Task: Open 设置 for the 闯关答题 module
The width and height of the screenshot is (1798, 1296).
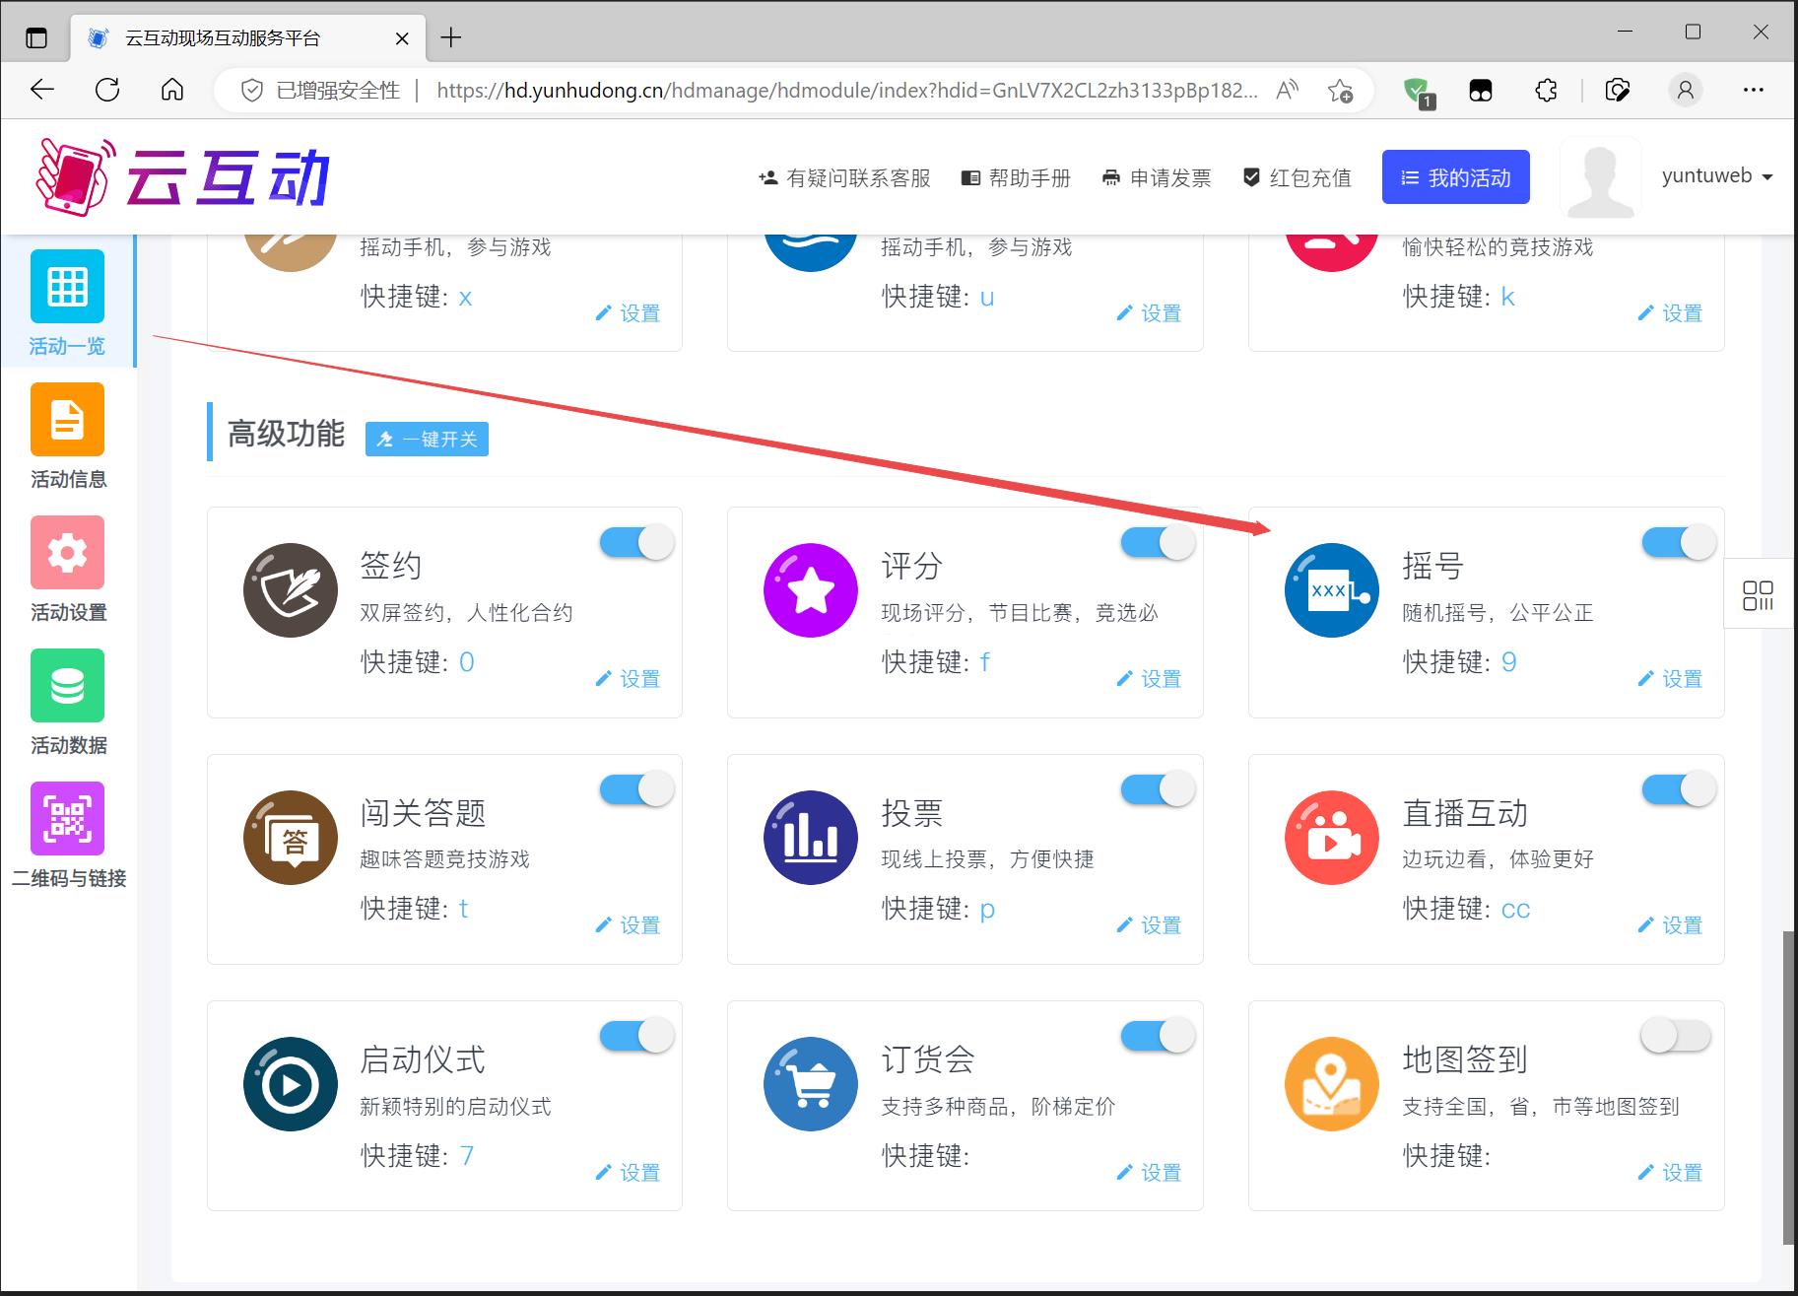Action: click(628, 924)
